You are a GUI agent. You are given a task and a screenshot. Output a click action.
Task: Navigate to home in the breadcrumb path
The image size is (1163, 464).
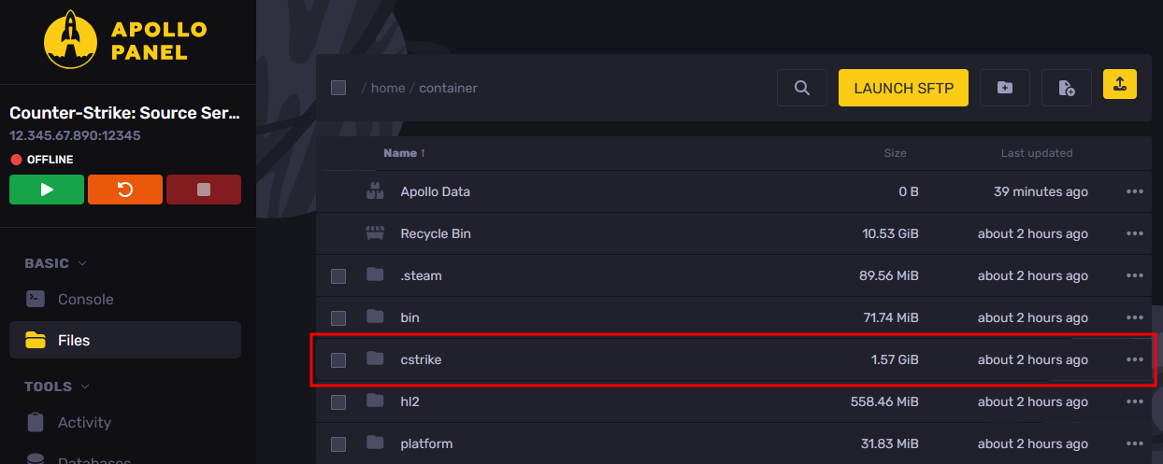[388, 88]
